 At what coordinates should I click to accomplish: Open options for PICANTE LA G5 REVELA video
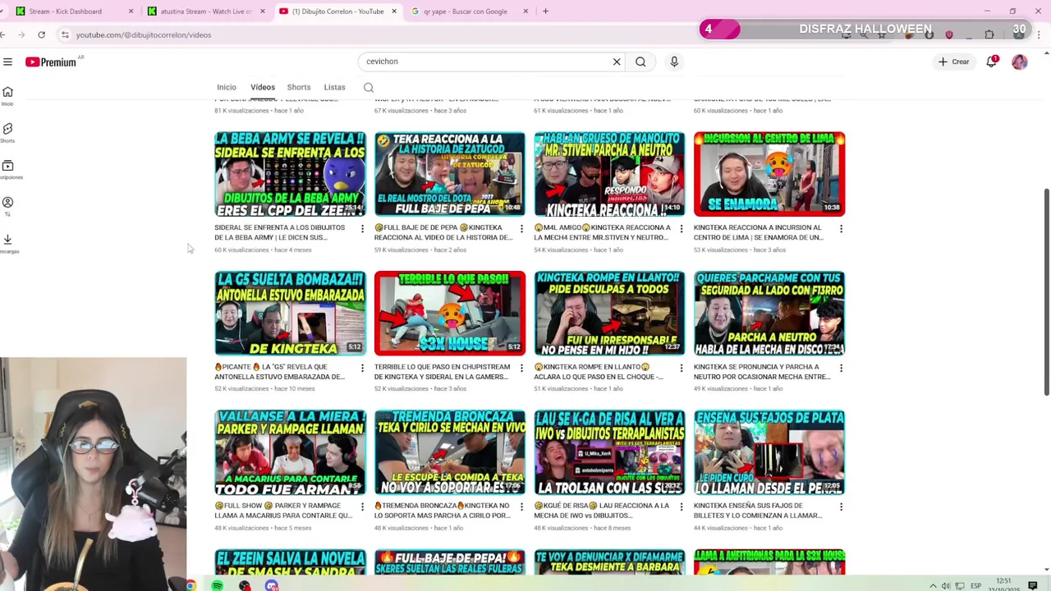(x=362, y=368)
